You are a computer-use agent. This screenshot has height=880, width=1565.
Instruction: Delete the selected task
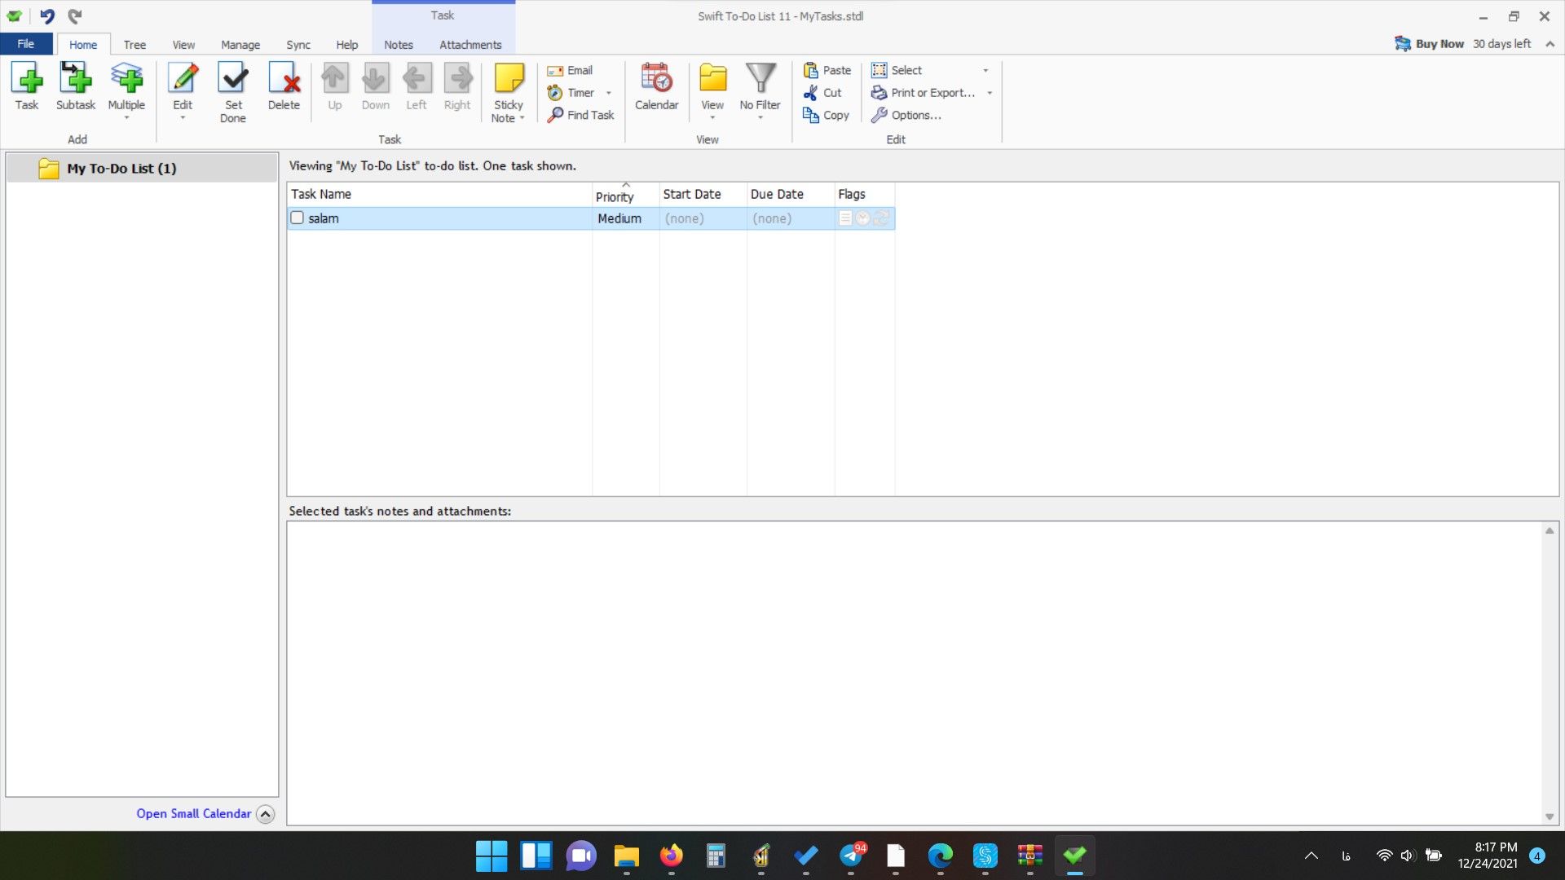tap(284, 86)
